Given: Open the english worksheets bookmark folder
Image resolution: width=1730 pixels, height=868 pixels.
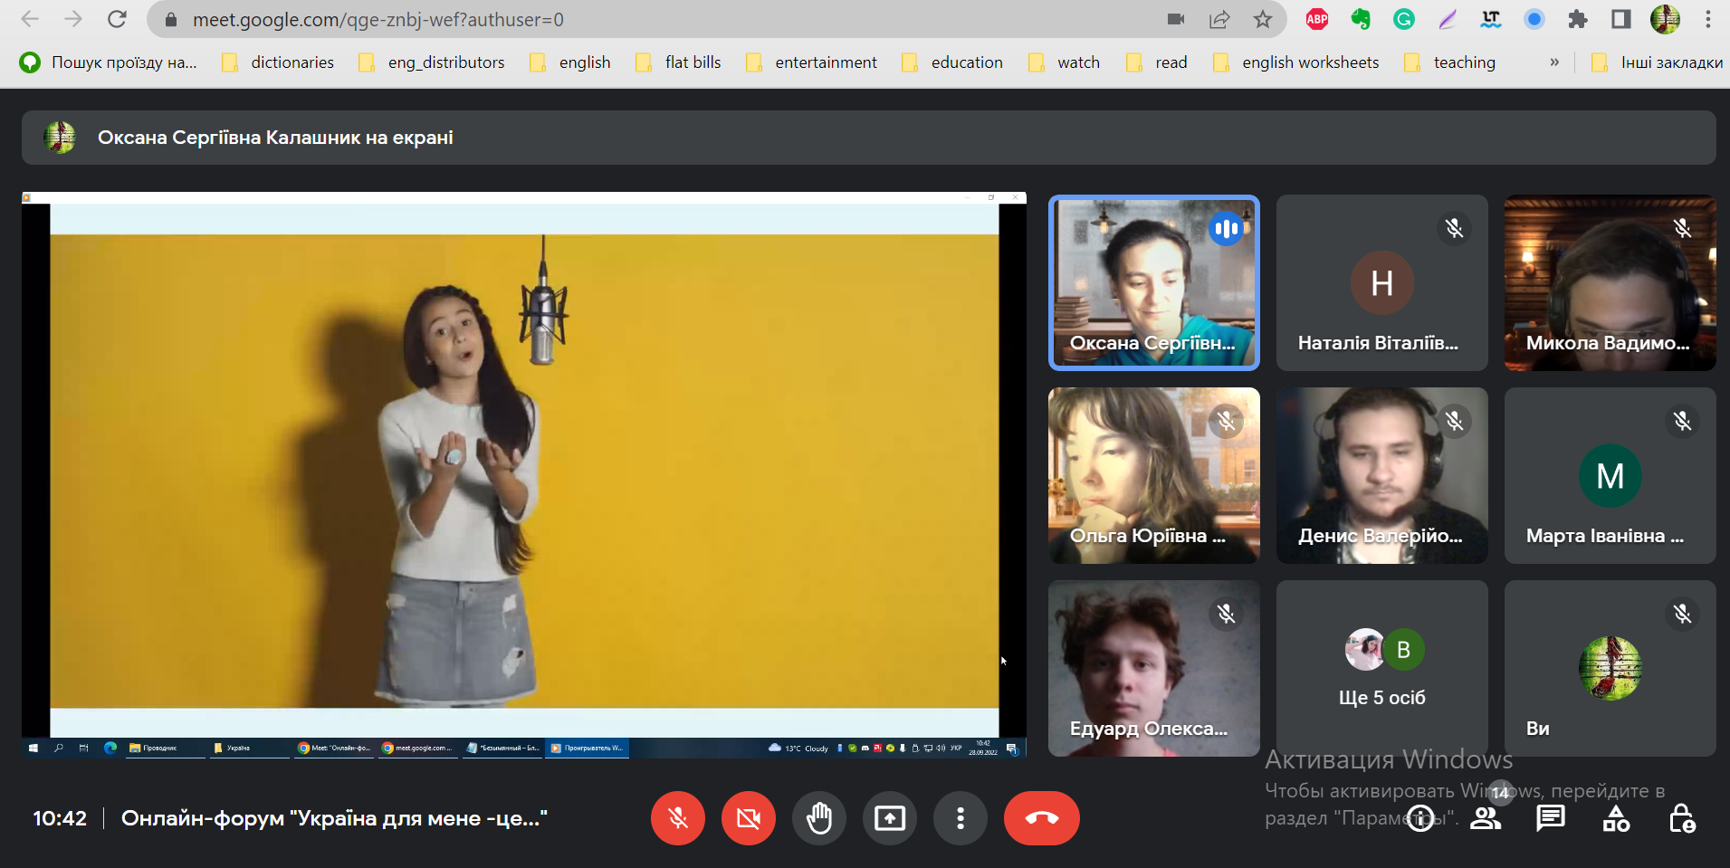Looking at the screenshot, I should 1296,62.
